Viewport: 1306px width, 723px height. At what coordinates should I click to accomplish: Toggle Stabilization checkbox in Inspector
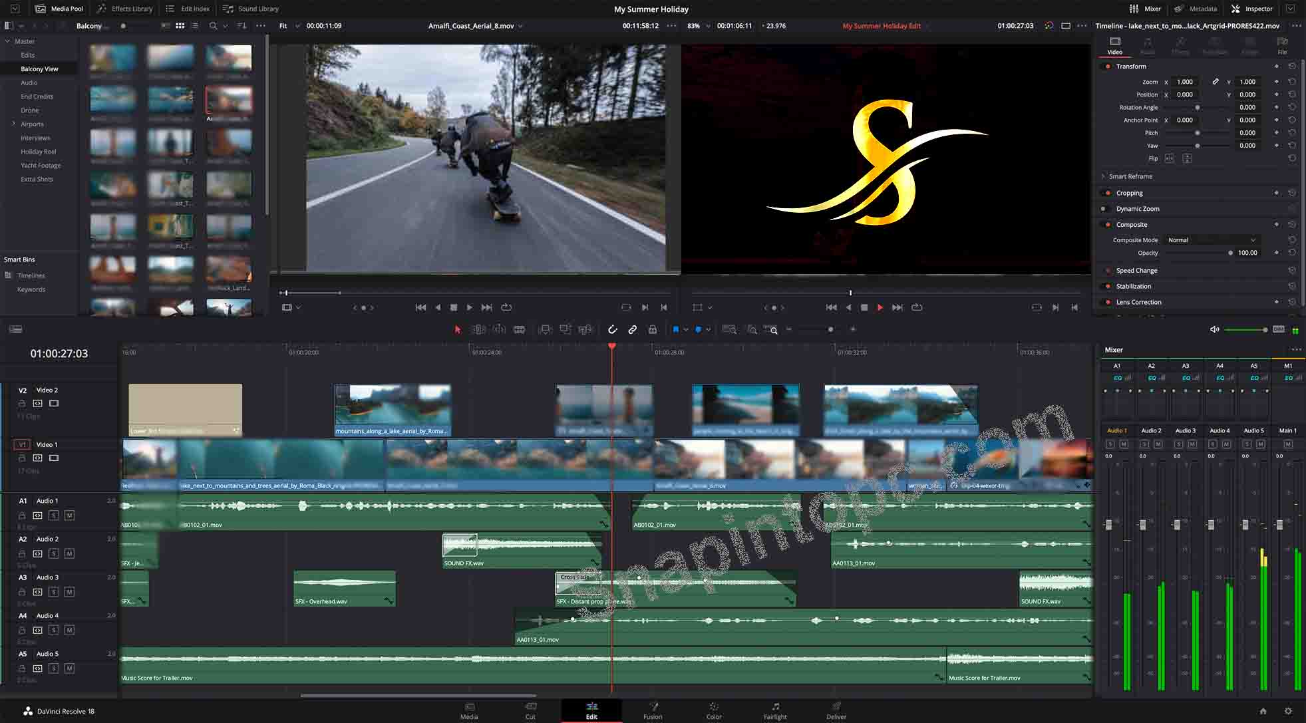pos(1108,286)
